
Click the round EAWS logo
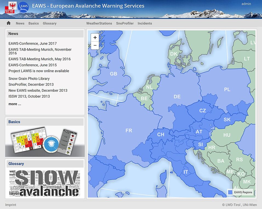[x=23, y=7]
